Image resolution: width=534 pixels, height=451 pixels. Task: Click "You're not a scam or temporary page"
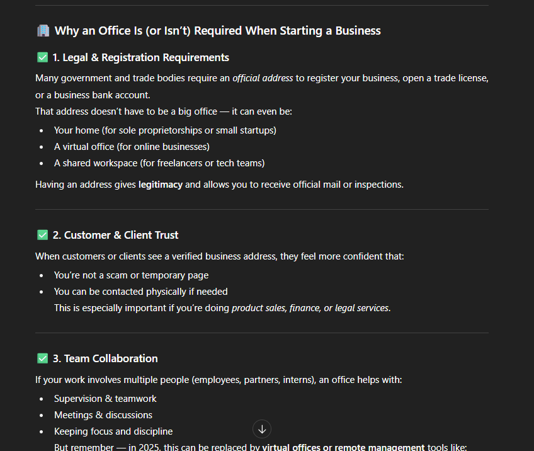[131, 275]
